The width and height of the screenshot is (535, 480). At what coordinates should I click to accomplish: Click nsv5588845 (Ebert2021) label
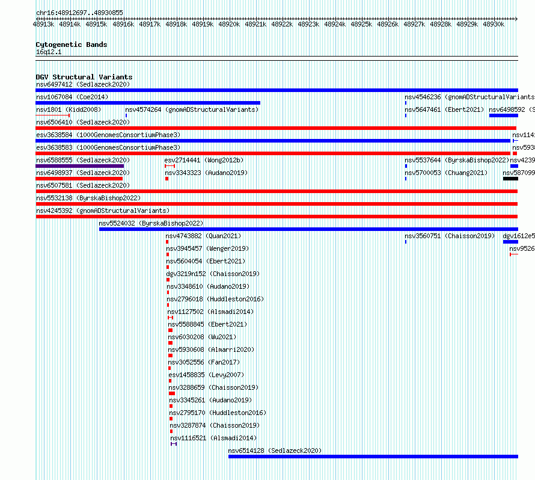click(x=207, y=324)
